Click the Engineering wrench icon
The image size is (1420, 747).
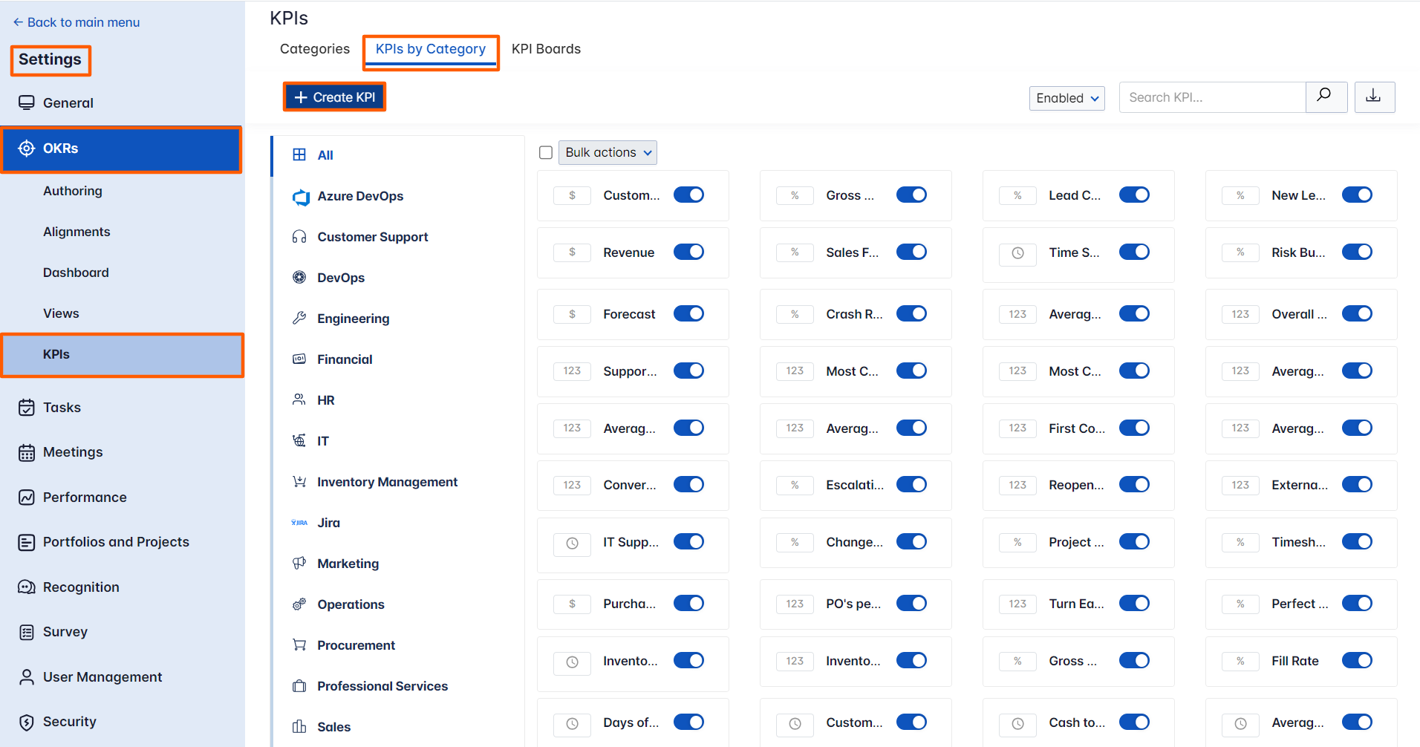pos(299,319)
